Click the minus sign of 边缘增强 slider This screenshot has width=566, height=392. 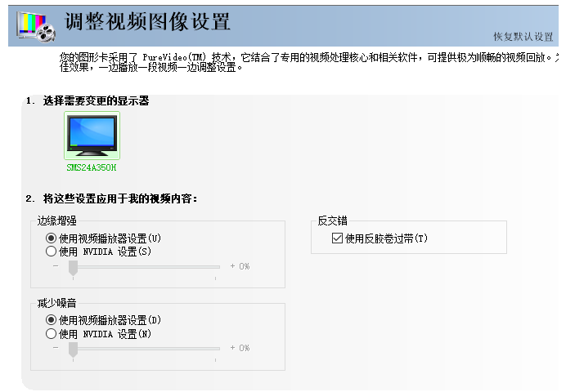(55, 266)
